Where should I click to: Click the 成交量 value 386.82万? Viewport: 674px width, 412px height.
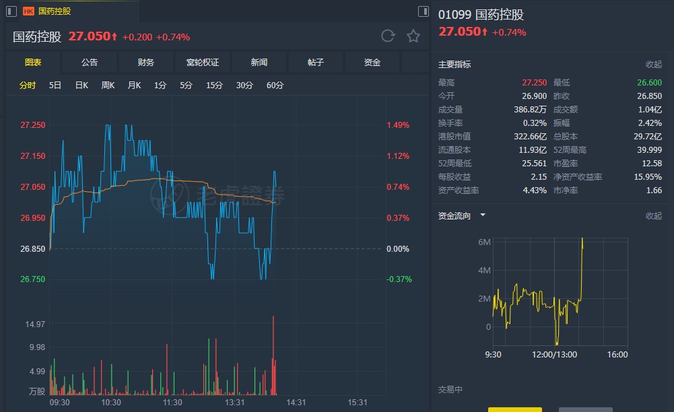tap(531, 110)
